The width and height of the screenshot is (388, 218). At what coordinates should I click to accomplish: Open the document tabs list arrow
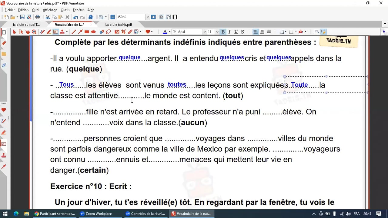click(x=384, y=24)
